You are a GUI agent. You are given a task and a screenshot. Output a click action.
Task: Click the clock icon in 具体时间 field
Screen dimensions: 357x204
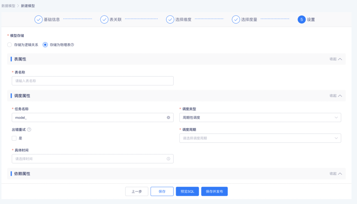(x=168, y=159)
